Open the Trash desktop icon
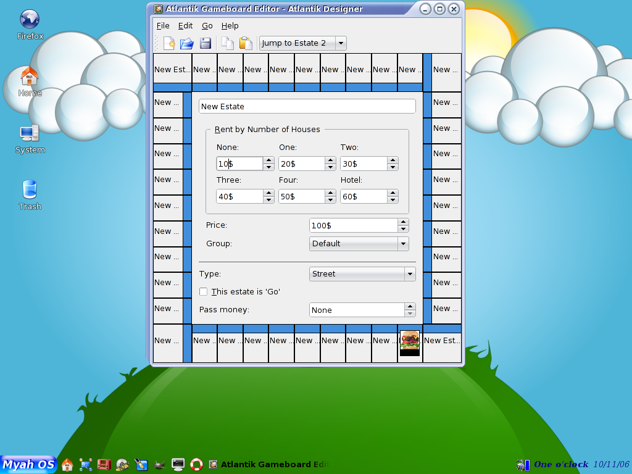The width and height of the screenshot is (632, 474). click(x=30, y=195)
